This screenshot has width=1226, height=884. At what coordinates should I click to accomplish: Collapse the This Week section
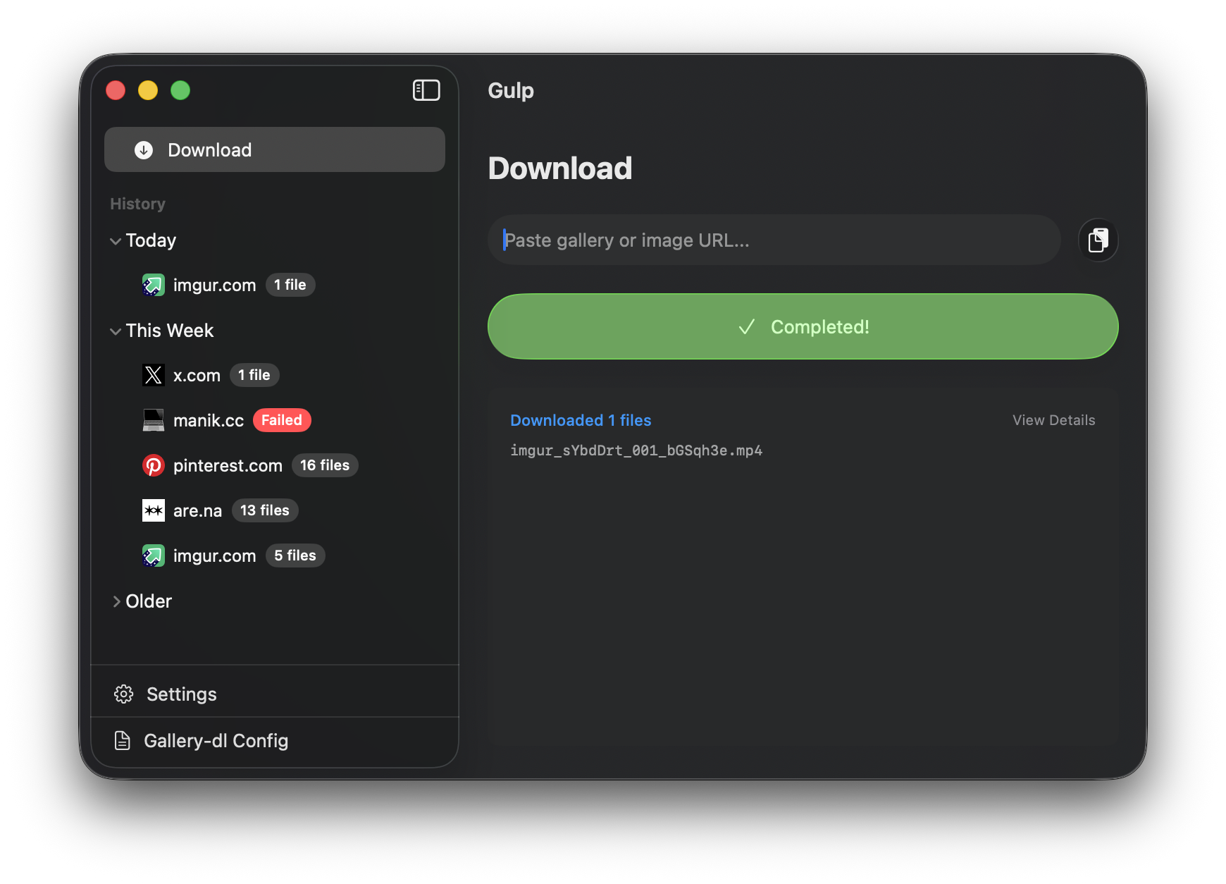(x=116, y=331)
